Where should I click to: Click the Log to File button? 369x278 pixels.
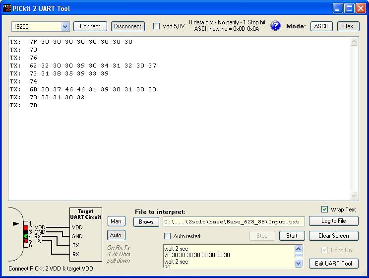(x=333, y=221)
